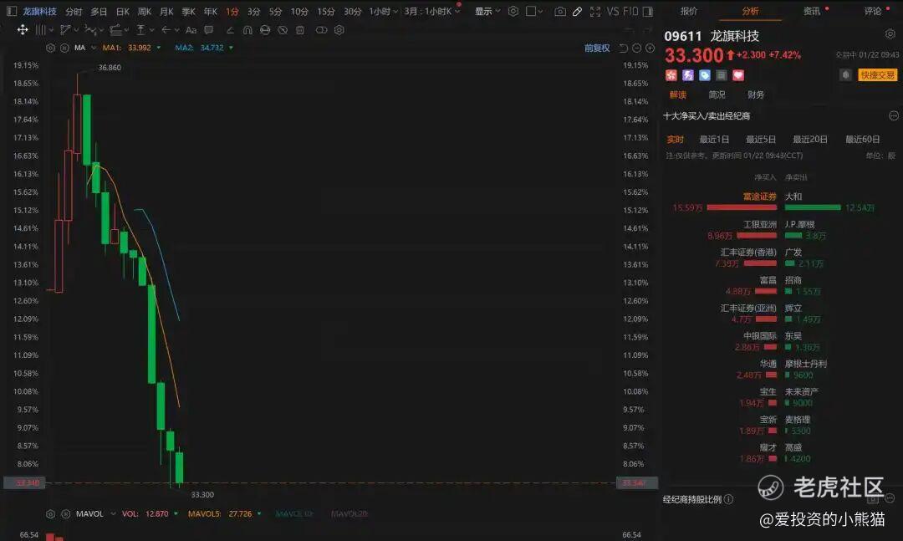Select the parallel channel drawing tool

click(x=115, y=30)
